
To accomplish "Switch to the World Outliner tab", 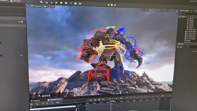I will 185,11.
